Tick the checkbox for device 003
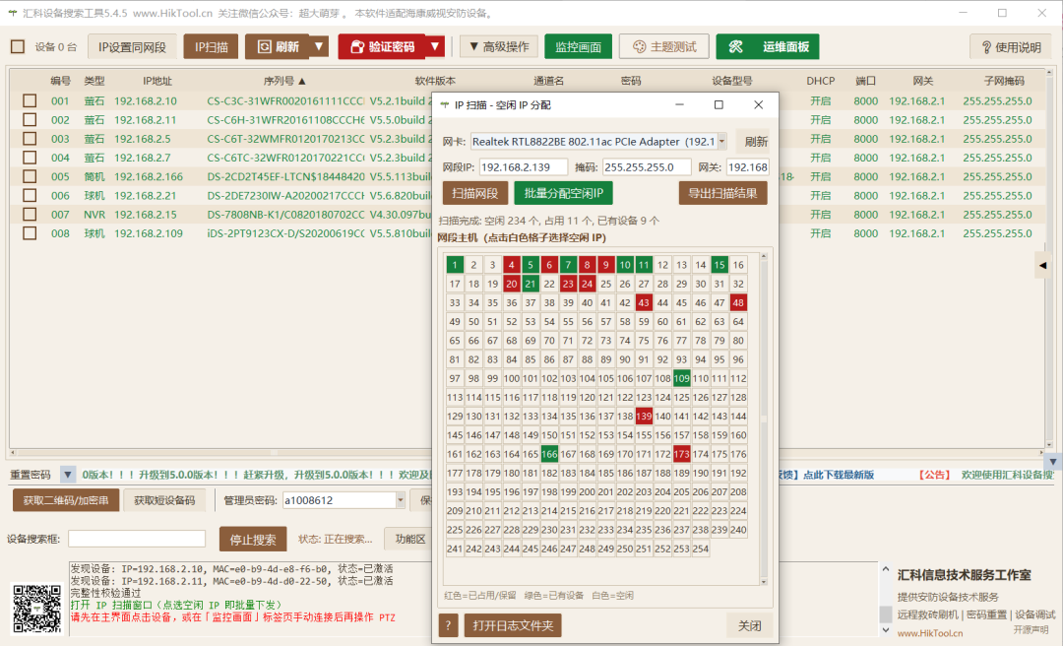The image size is (1063, 646). pyautogui.click(x=30, y=139)
